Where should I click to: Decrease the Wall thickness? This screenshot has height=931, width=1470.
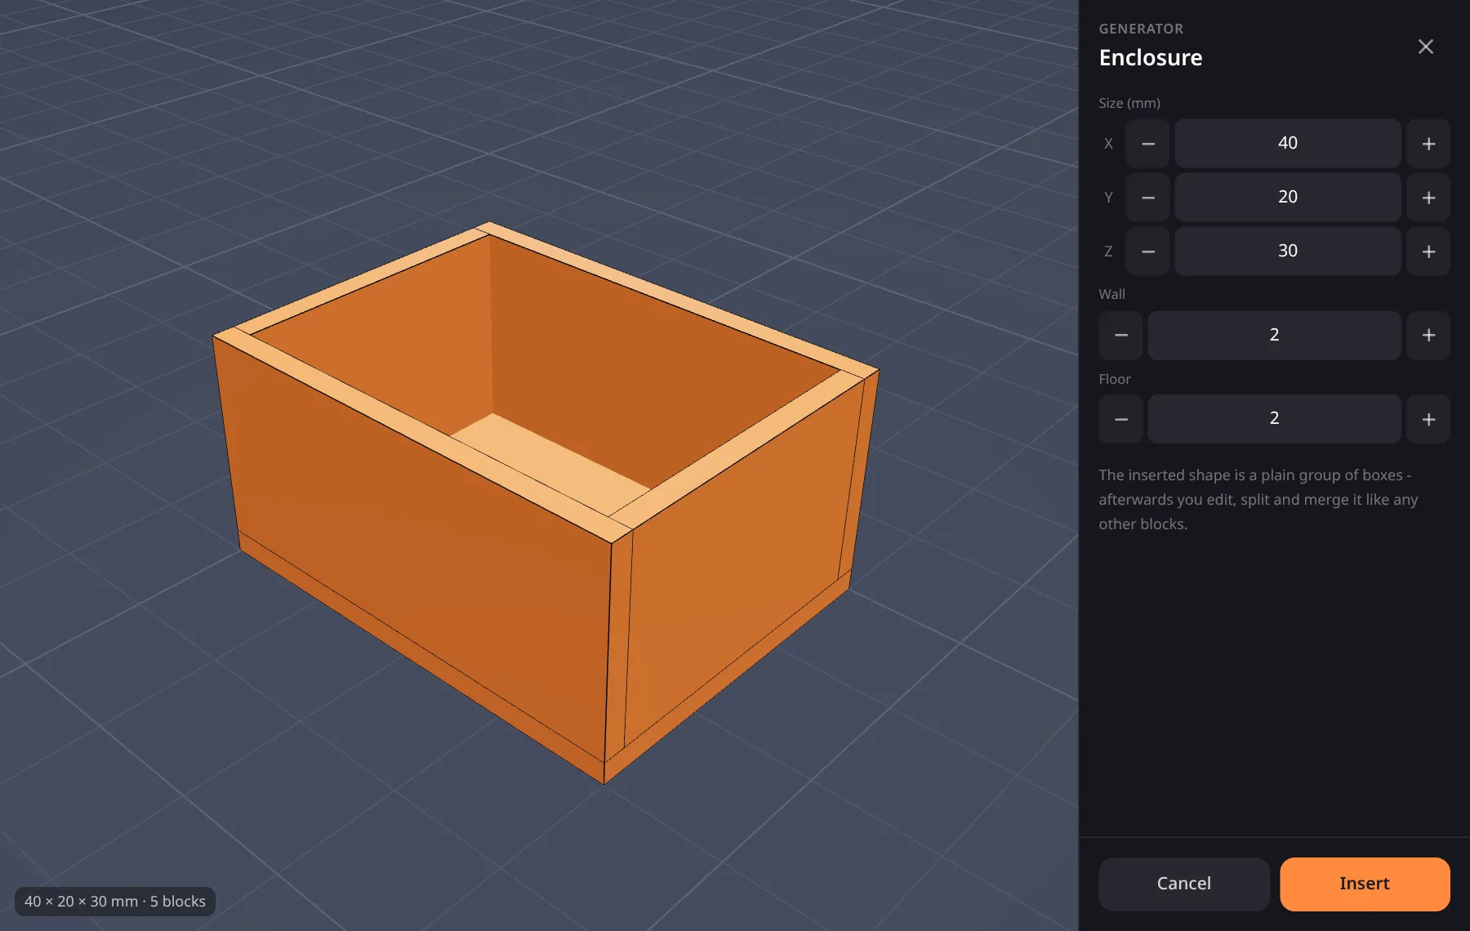pyautogui.click(x=1120, y=336)
